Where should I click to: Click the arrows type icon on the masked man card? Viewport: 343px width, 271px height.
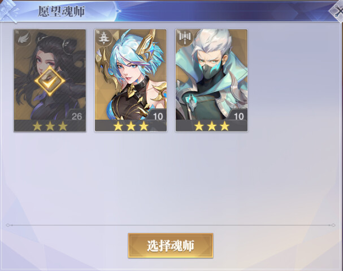click(x=185, y=38)
